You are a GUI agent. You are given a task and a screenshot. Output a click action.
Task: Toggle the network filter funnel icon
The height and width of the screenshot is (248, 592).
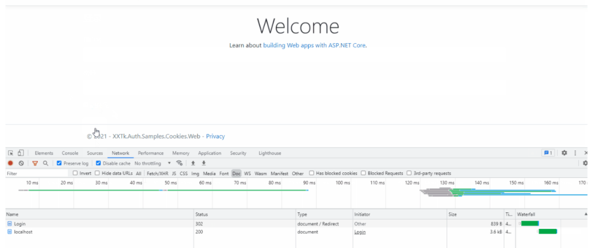[35, 163]
